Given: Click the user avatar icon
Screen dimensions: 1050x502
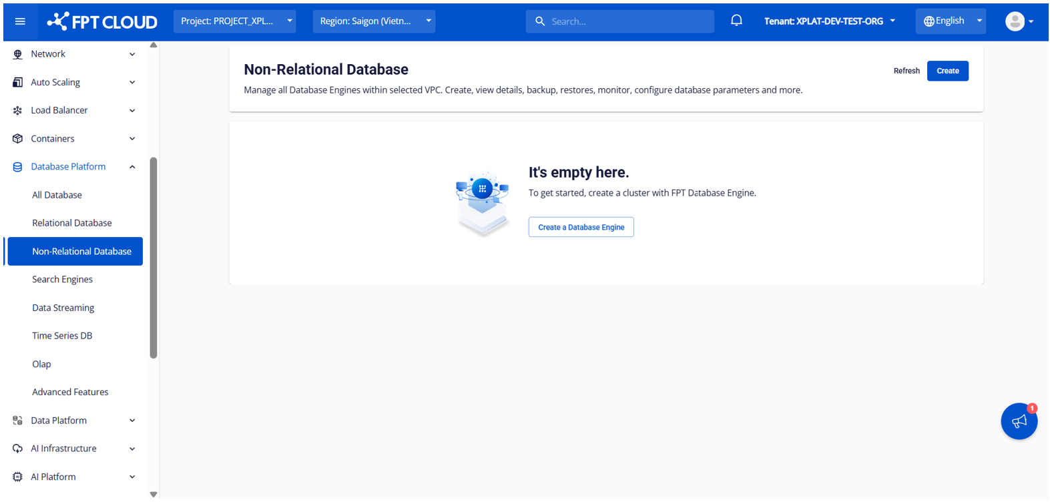Looking at the screenshot, I should pyautogui.click(x=1015, y=21).
